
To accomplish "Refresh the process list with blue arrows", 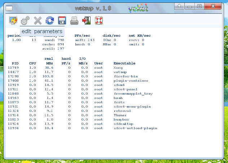I will [50, 21].
